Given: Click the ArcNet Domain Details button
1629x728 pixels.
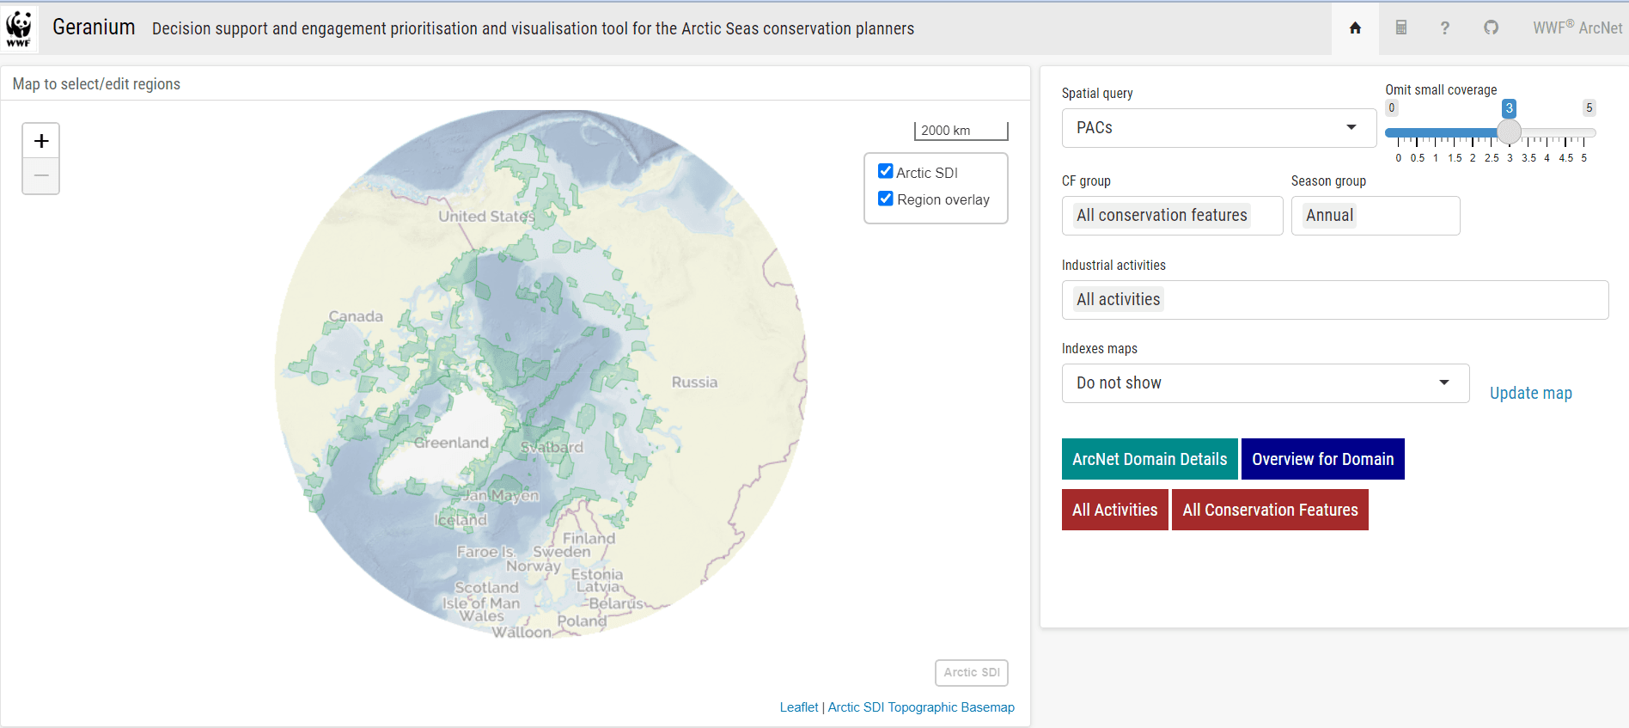Looking at the screenshot, I should click(1149, 459).
